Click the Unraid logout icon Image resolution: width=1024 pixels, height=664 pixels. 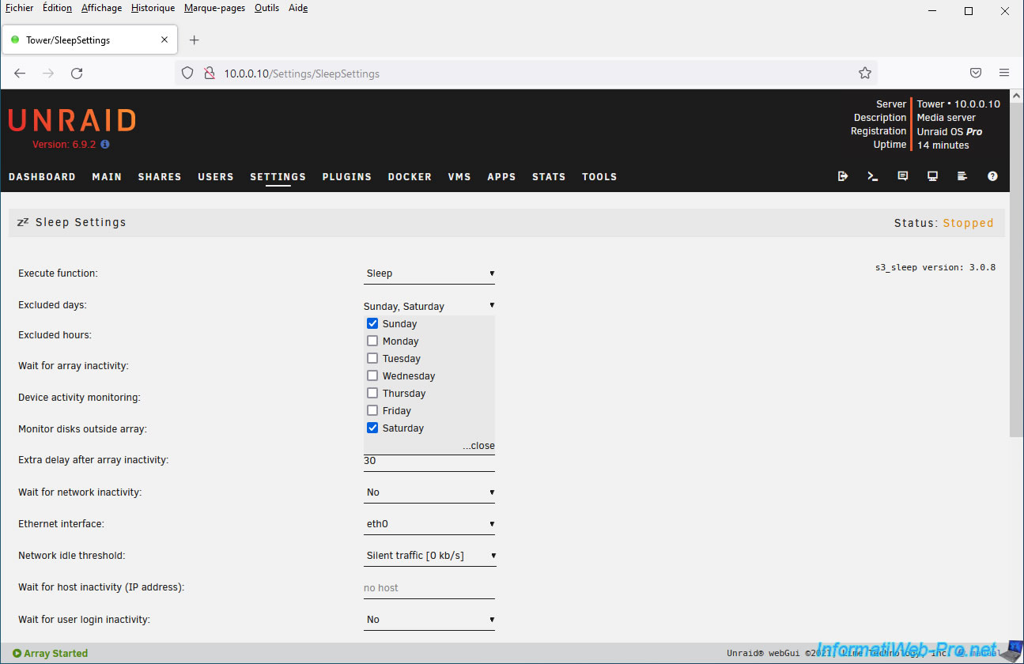click(843, 176)
